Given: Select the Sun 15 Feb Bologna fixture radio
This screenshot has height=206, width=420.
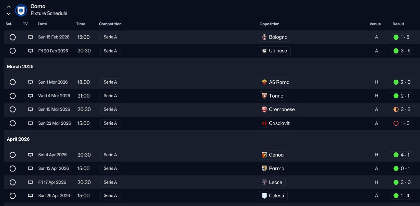Looking at the screenshot, I should click(x=13, y=37).
